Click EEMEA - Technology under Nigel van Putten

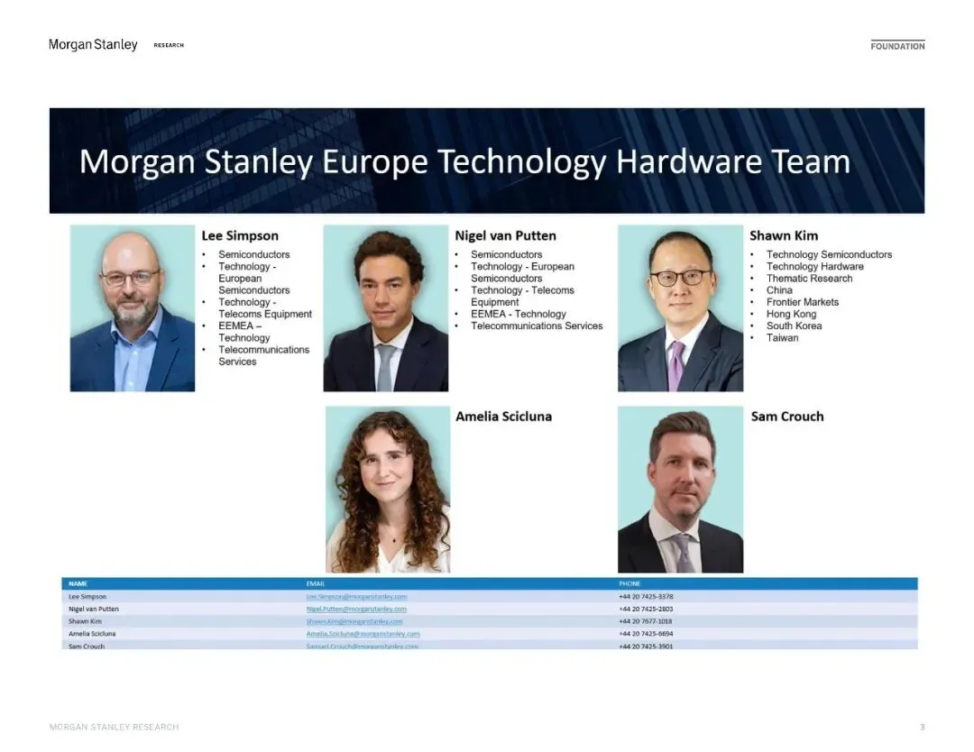click(x=518, y=314)
